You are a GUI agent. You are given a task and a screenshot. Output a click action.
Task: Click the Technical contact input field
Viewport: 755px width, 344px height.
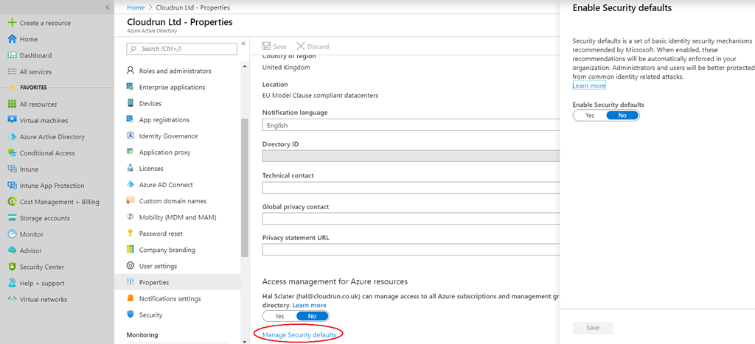point(410,188)
